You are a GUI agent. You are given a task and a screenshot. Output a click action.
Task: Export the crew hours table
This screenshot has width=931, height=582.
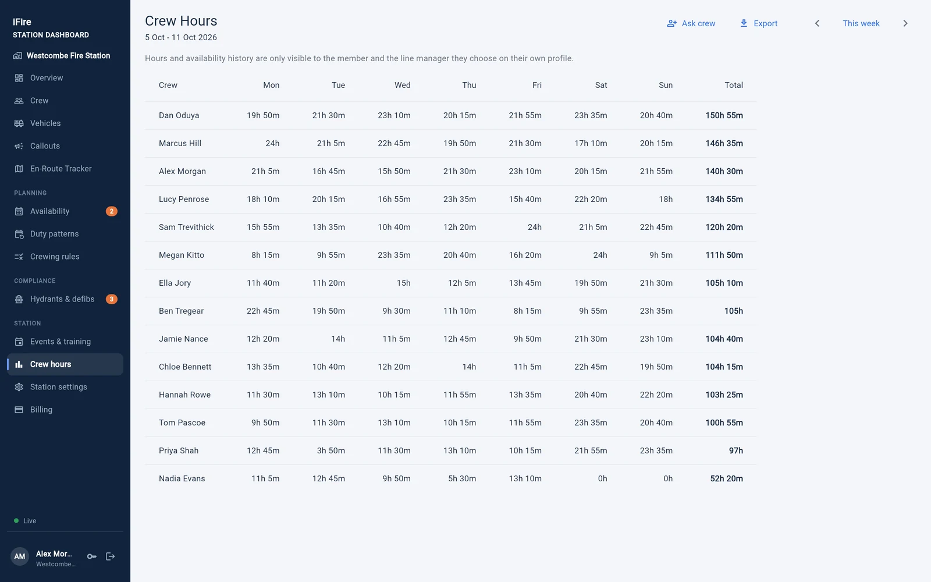[x=759, y=23]
